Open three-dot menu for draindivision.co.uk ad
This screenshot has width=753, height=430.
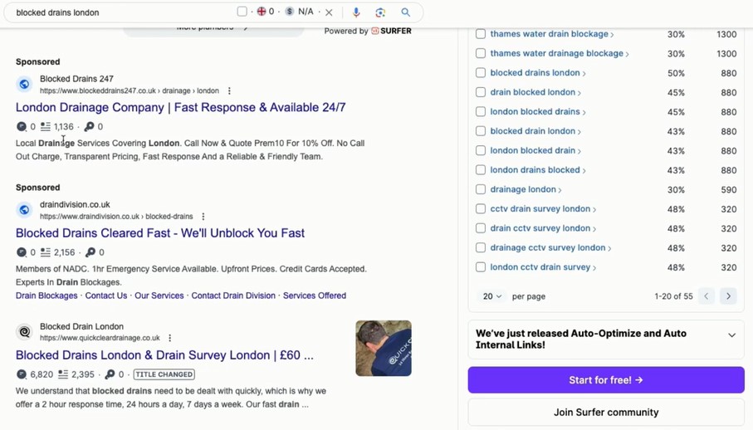point(203,217)
